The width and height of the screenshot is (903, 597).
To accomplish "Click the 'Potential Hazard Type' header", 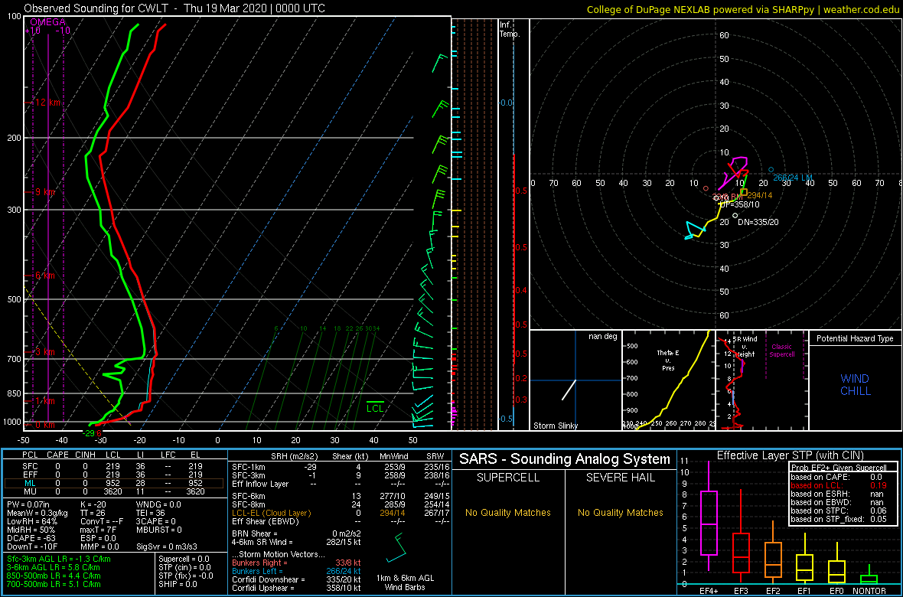I will 854,338.
